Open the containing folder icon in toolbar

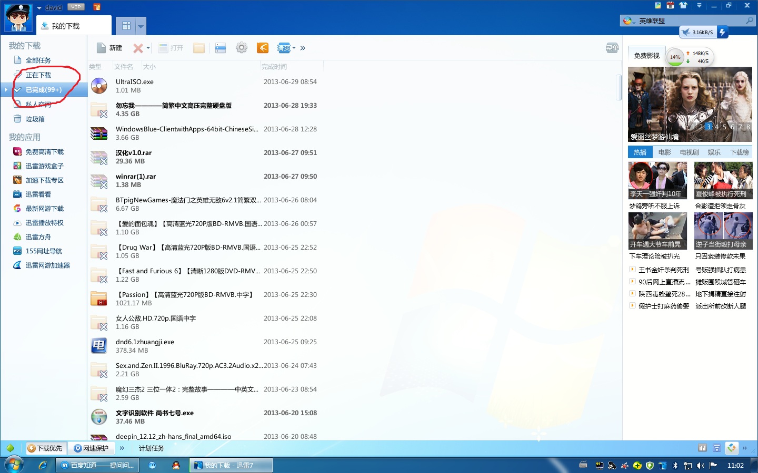(x=198, y=48)
